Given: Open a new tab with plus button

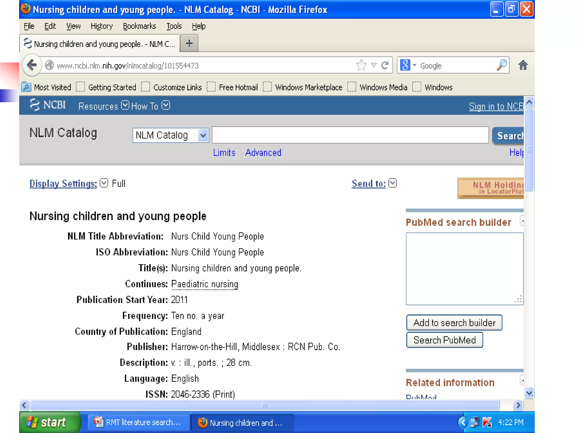Looking at the screenshot, I should [x=189, y=43].
